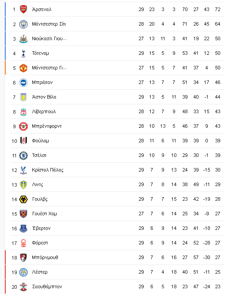Click the Southampton crest icon
Screen dimensions: 225x294
click(x=23, y=286)
